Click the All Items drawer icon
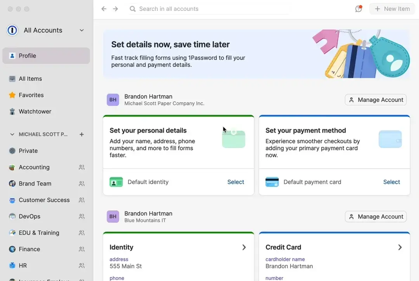This screenshot has width=419, height=281. point(12,79)
